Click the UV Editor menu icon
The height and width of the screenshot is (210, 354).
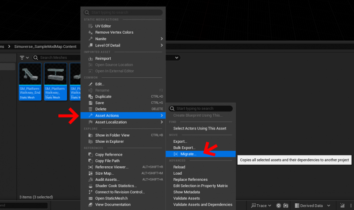[91, 26]
